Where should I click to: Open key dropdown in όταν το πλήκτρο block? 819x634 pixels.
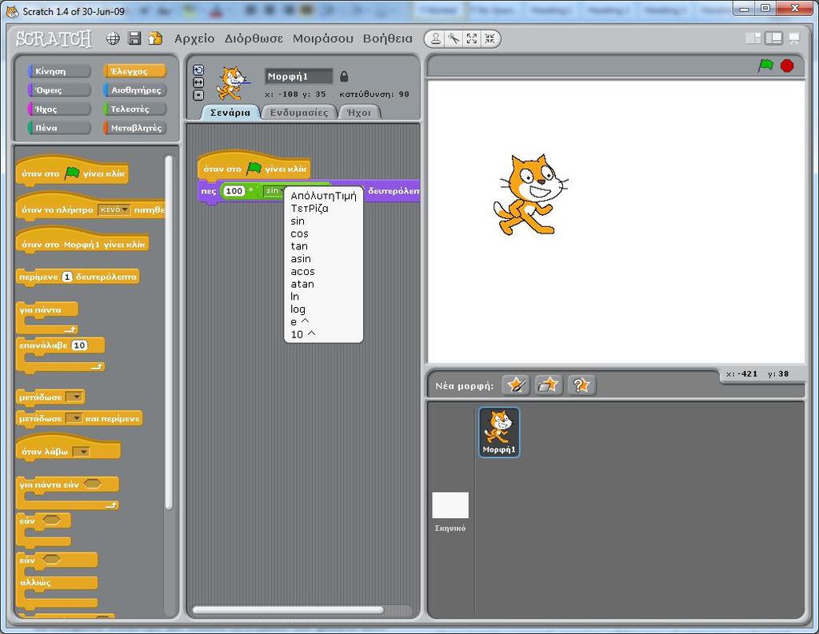pyautogui.click(x=114, y=209)
